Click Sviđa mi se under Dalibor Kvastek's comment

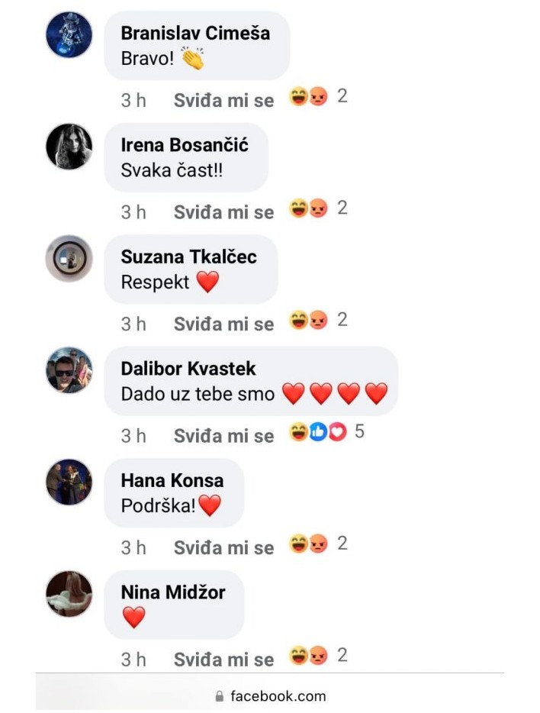224,436
